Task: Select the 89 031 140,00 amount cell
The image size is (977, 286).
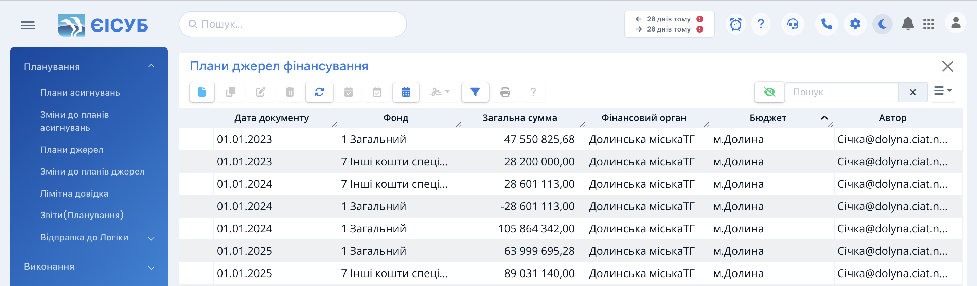Action: (x=524, y=273)
